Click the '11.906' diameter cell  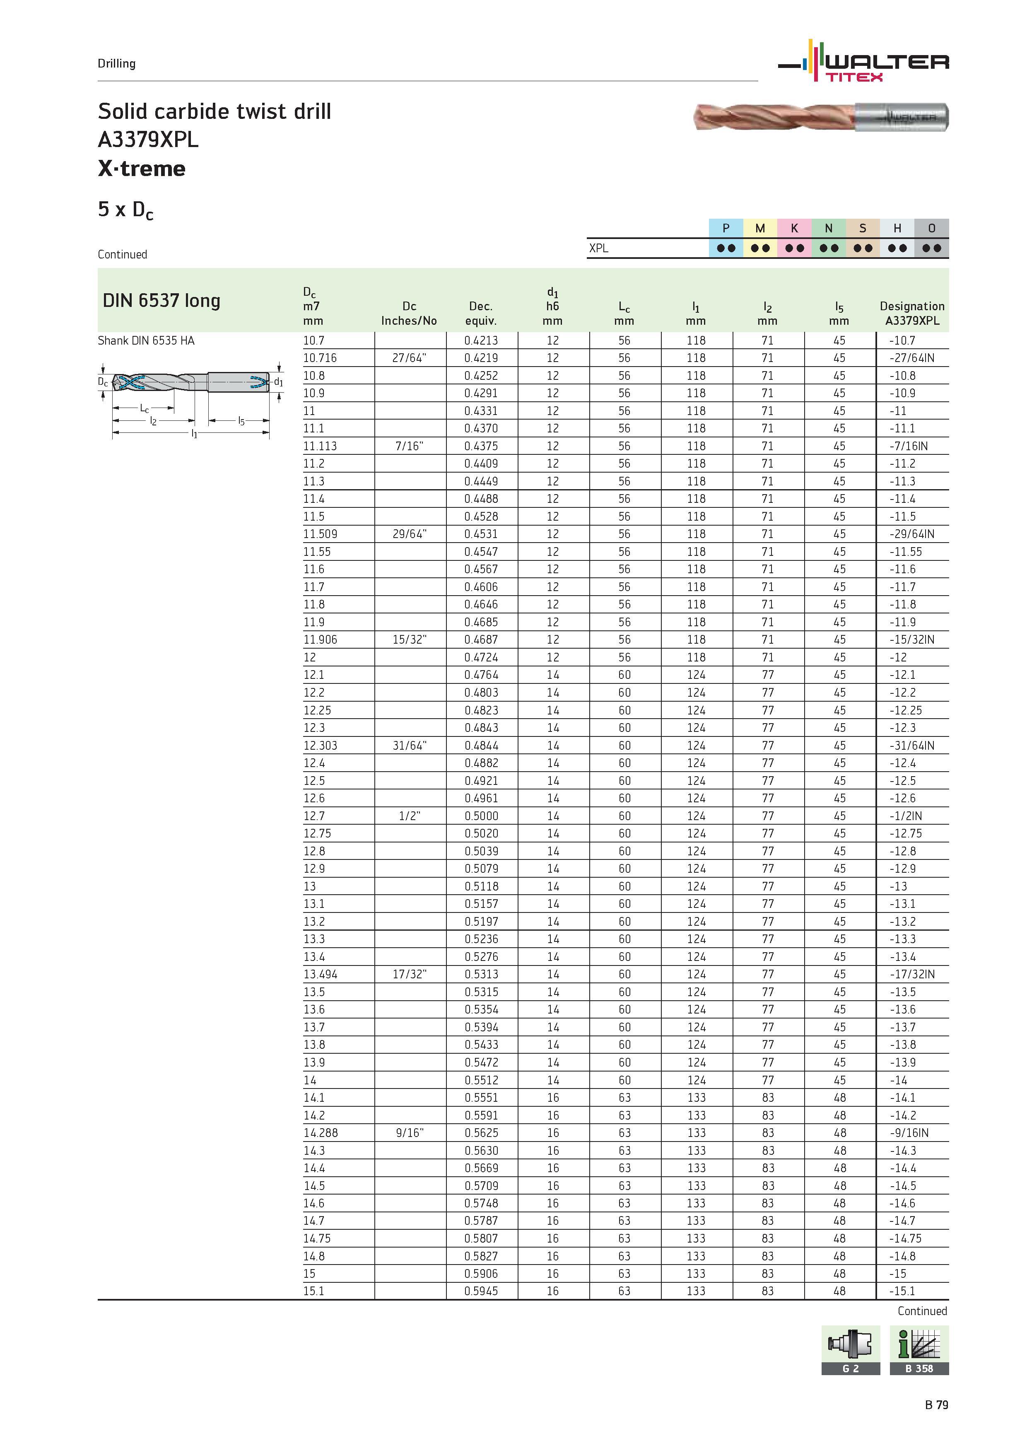tap(320, 640)
